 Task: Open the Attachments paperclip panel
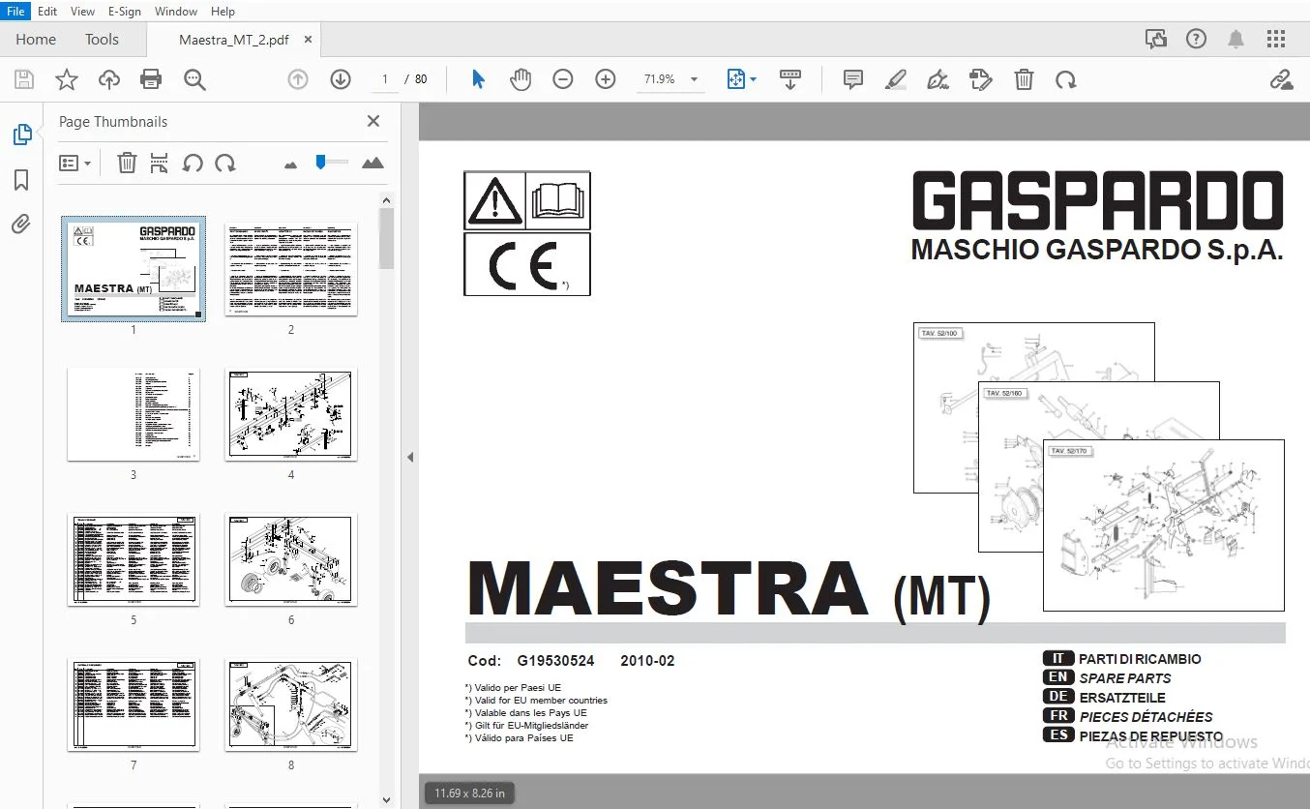click(x=21, y=225)
